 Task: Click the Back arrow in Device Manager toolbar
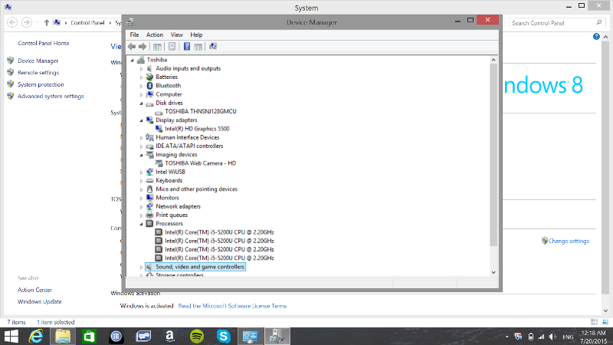pyautogui.click(x=132, y=47)
